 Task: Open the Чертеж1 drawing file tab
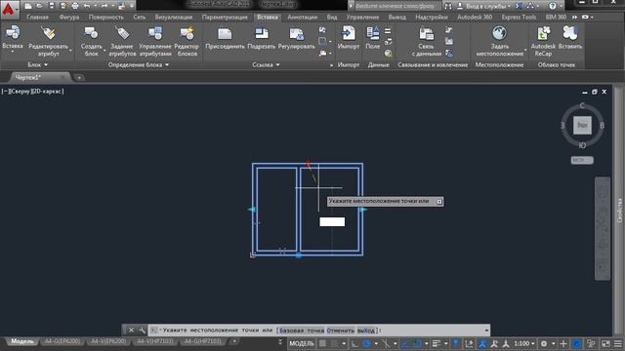pos(28,77)
